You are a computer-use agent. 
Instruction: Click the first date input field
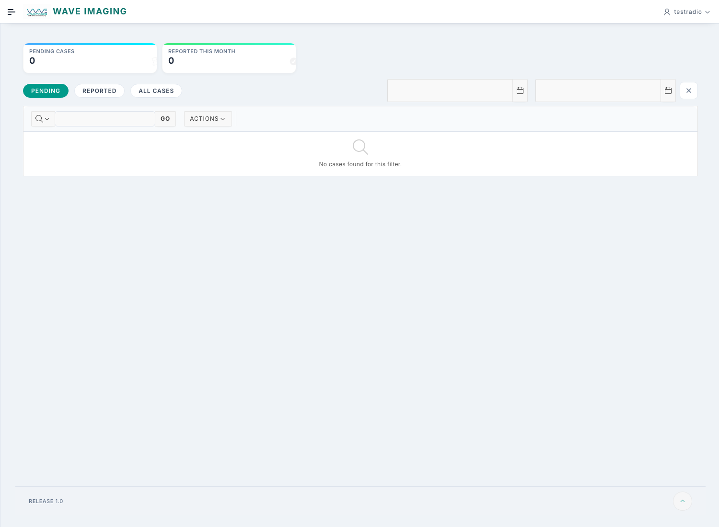click(x=450, y=91)
